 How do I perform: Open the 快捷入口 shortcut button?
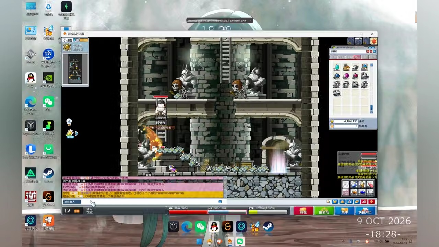tap(365, 211)
